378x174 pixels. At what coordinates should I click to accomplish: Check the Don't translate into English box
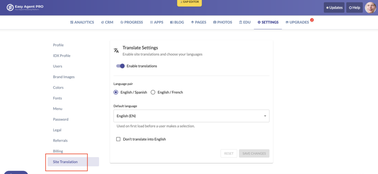point(118,139)
